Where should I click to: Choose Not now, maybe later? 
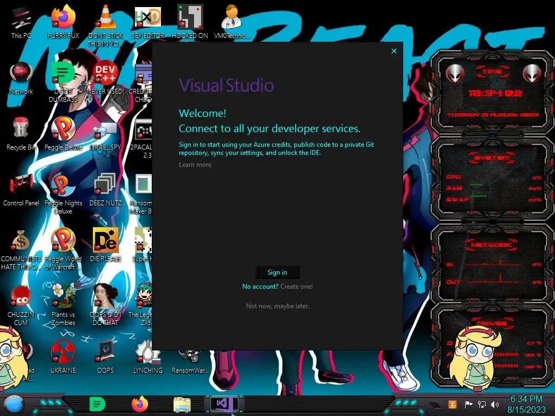coord(278,306)
